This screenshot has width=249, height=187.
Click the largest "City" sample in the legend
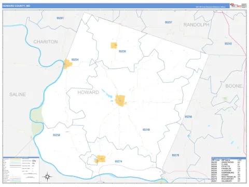click(x=34, y=161)
